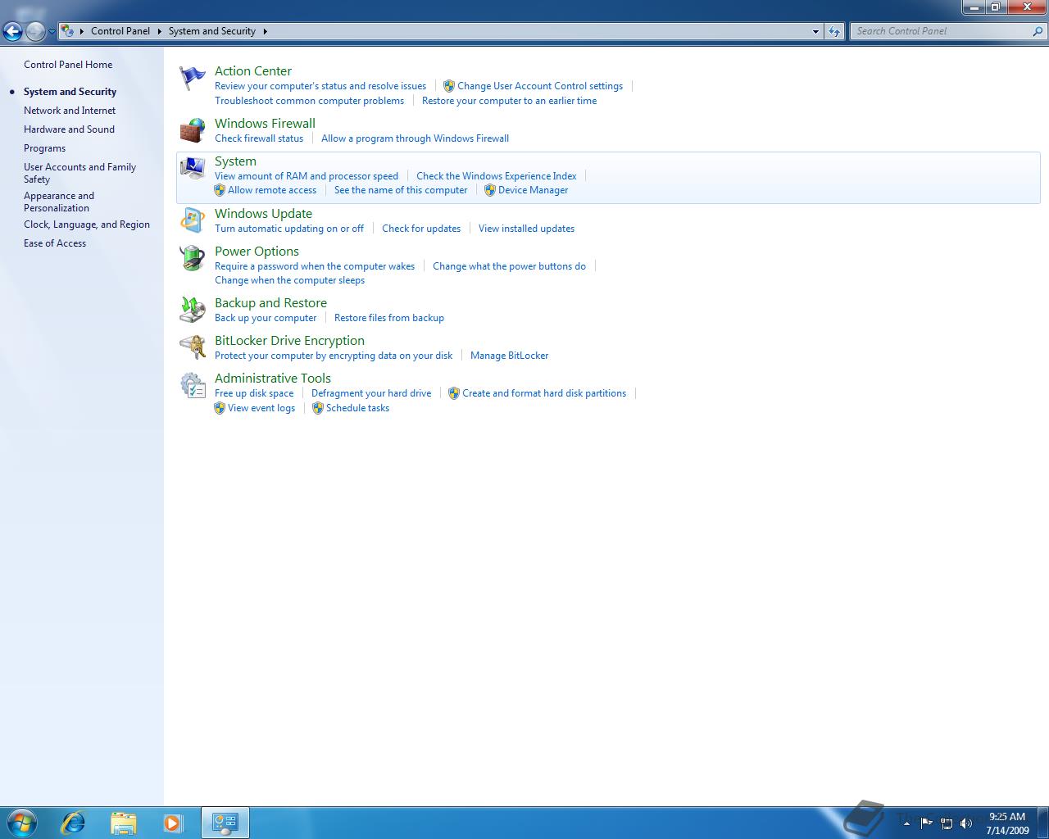Click Restore files from backup
Screen dimensions: 1049x839
coord(389,318)
